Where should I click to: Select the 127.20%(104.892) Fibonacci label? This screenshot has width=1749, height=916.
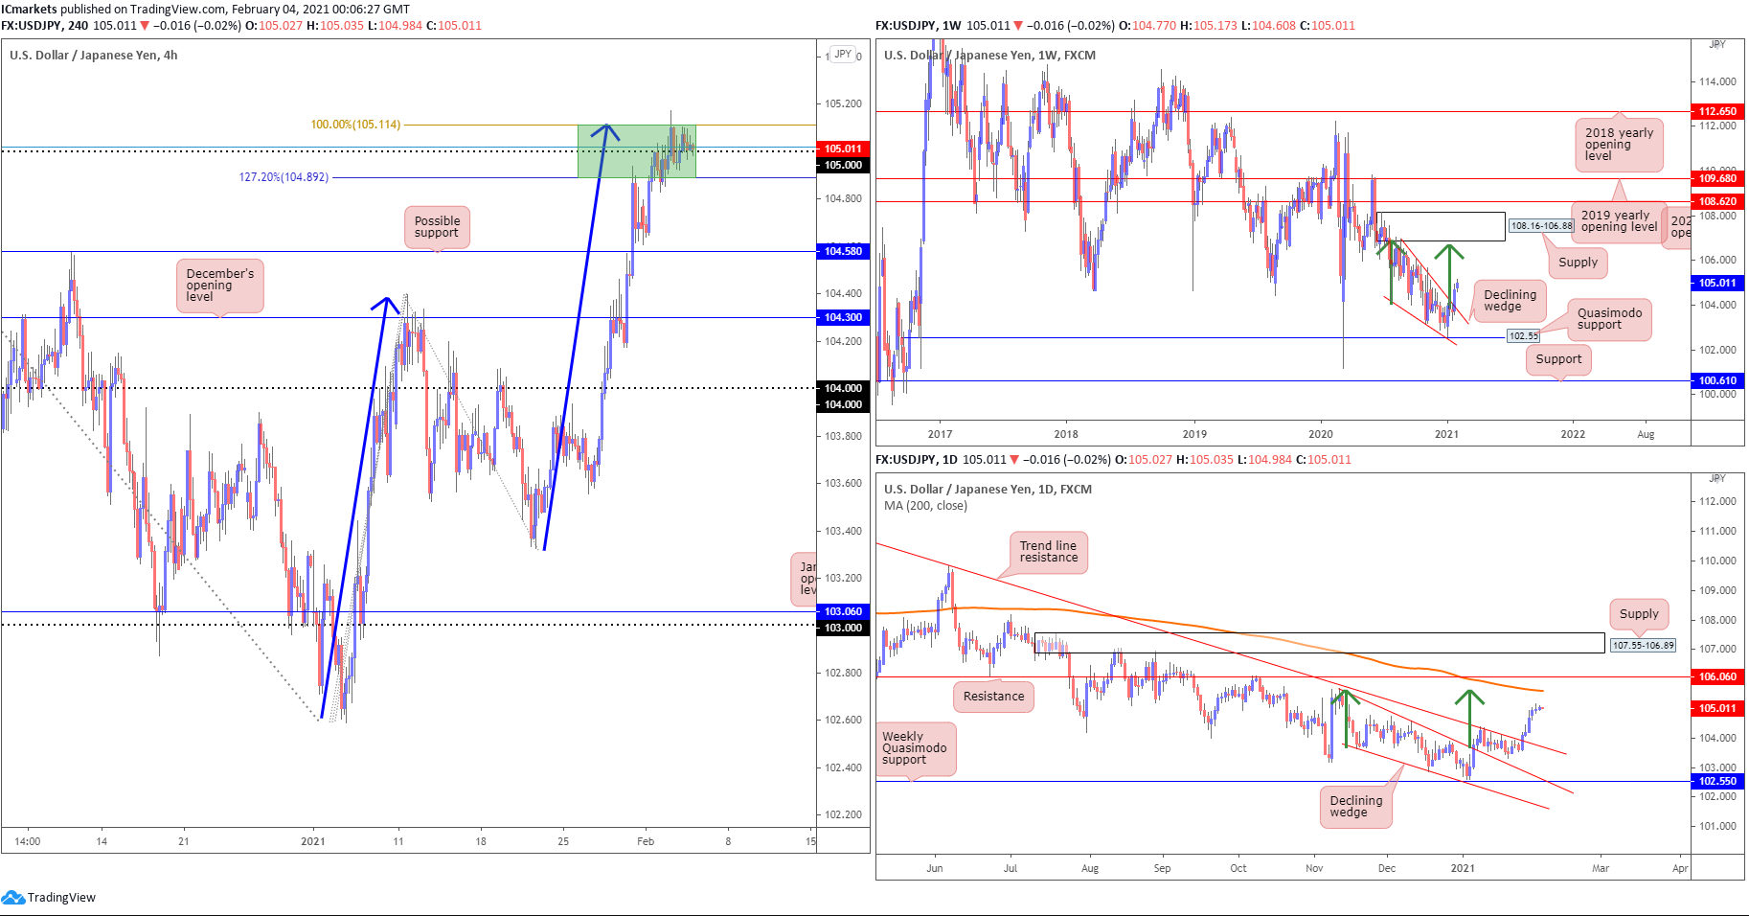tap(284, 177)
